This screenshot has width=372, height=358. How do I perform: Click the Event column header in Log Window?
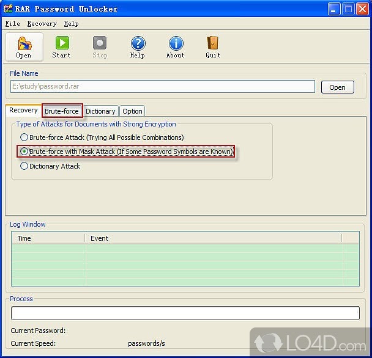[x=214, y=238]
